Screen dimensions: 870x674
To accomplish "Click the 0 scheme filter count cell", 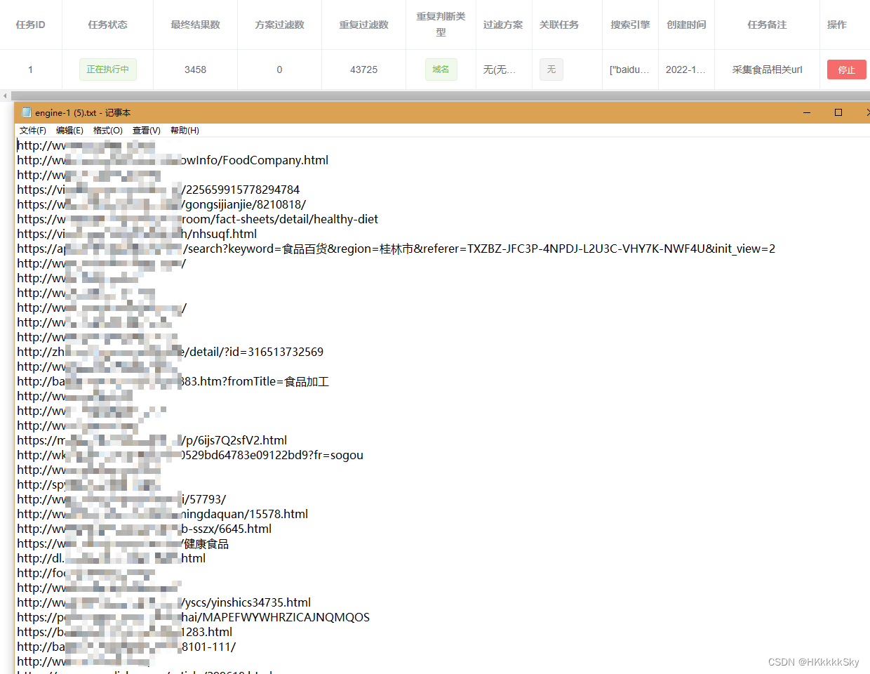I will (x=279, y=70).
